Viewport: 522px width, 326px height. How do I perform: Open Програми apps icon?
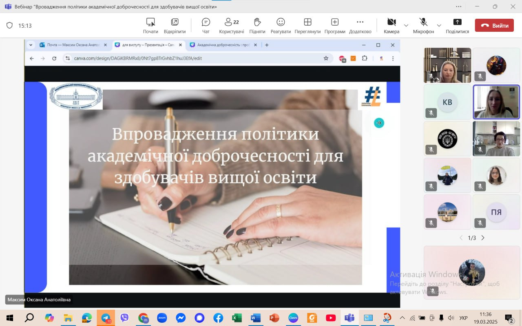click(335, 25)
